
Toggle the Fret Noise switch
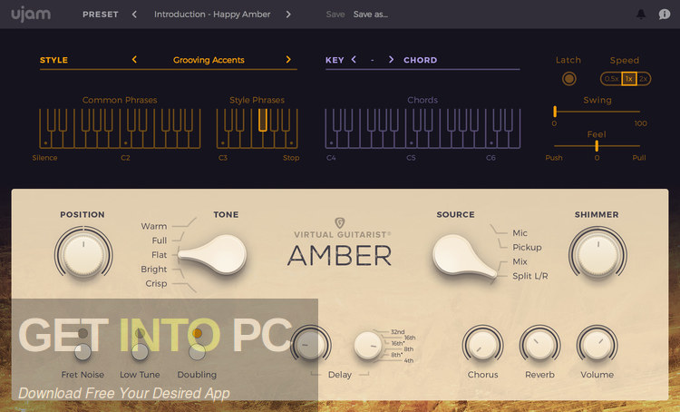83,352
